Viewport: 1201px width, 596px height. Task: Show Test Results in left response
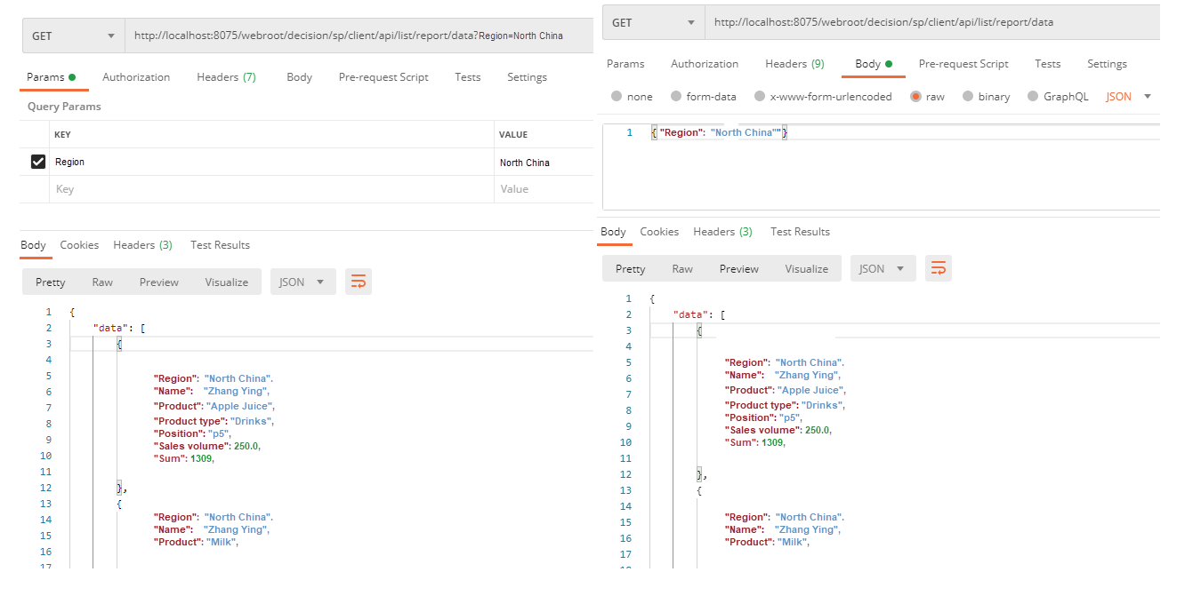point(220,245)
